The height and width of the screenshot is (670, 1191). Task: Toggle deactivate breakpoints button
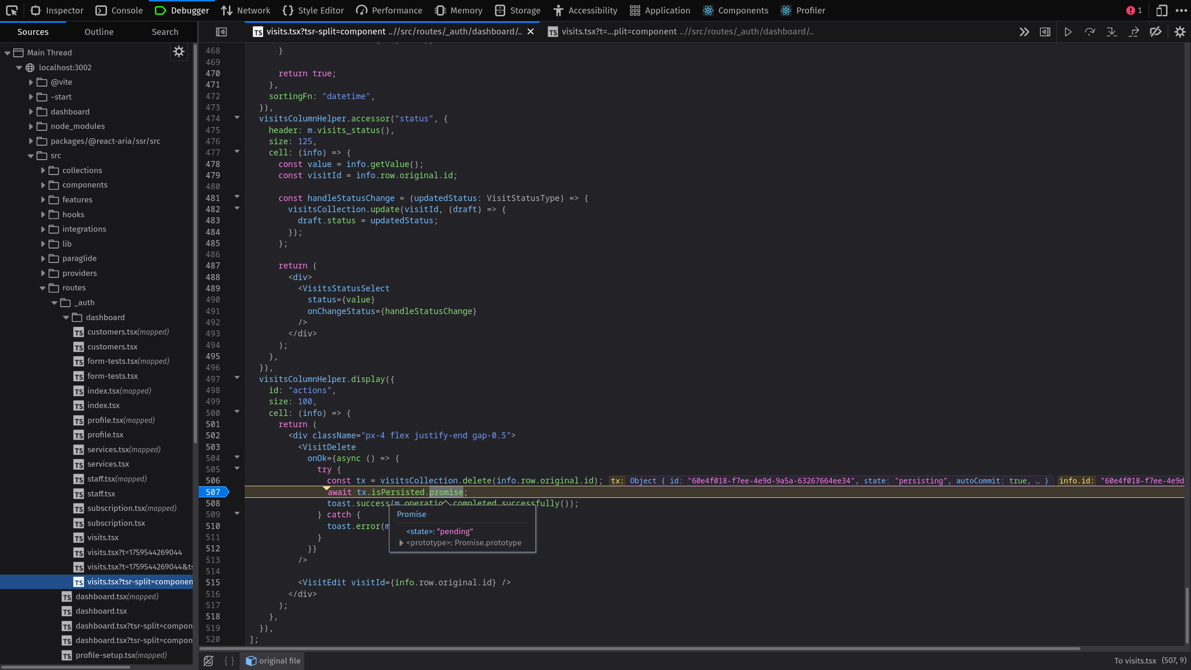(1156, 32)
